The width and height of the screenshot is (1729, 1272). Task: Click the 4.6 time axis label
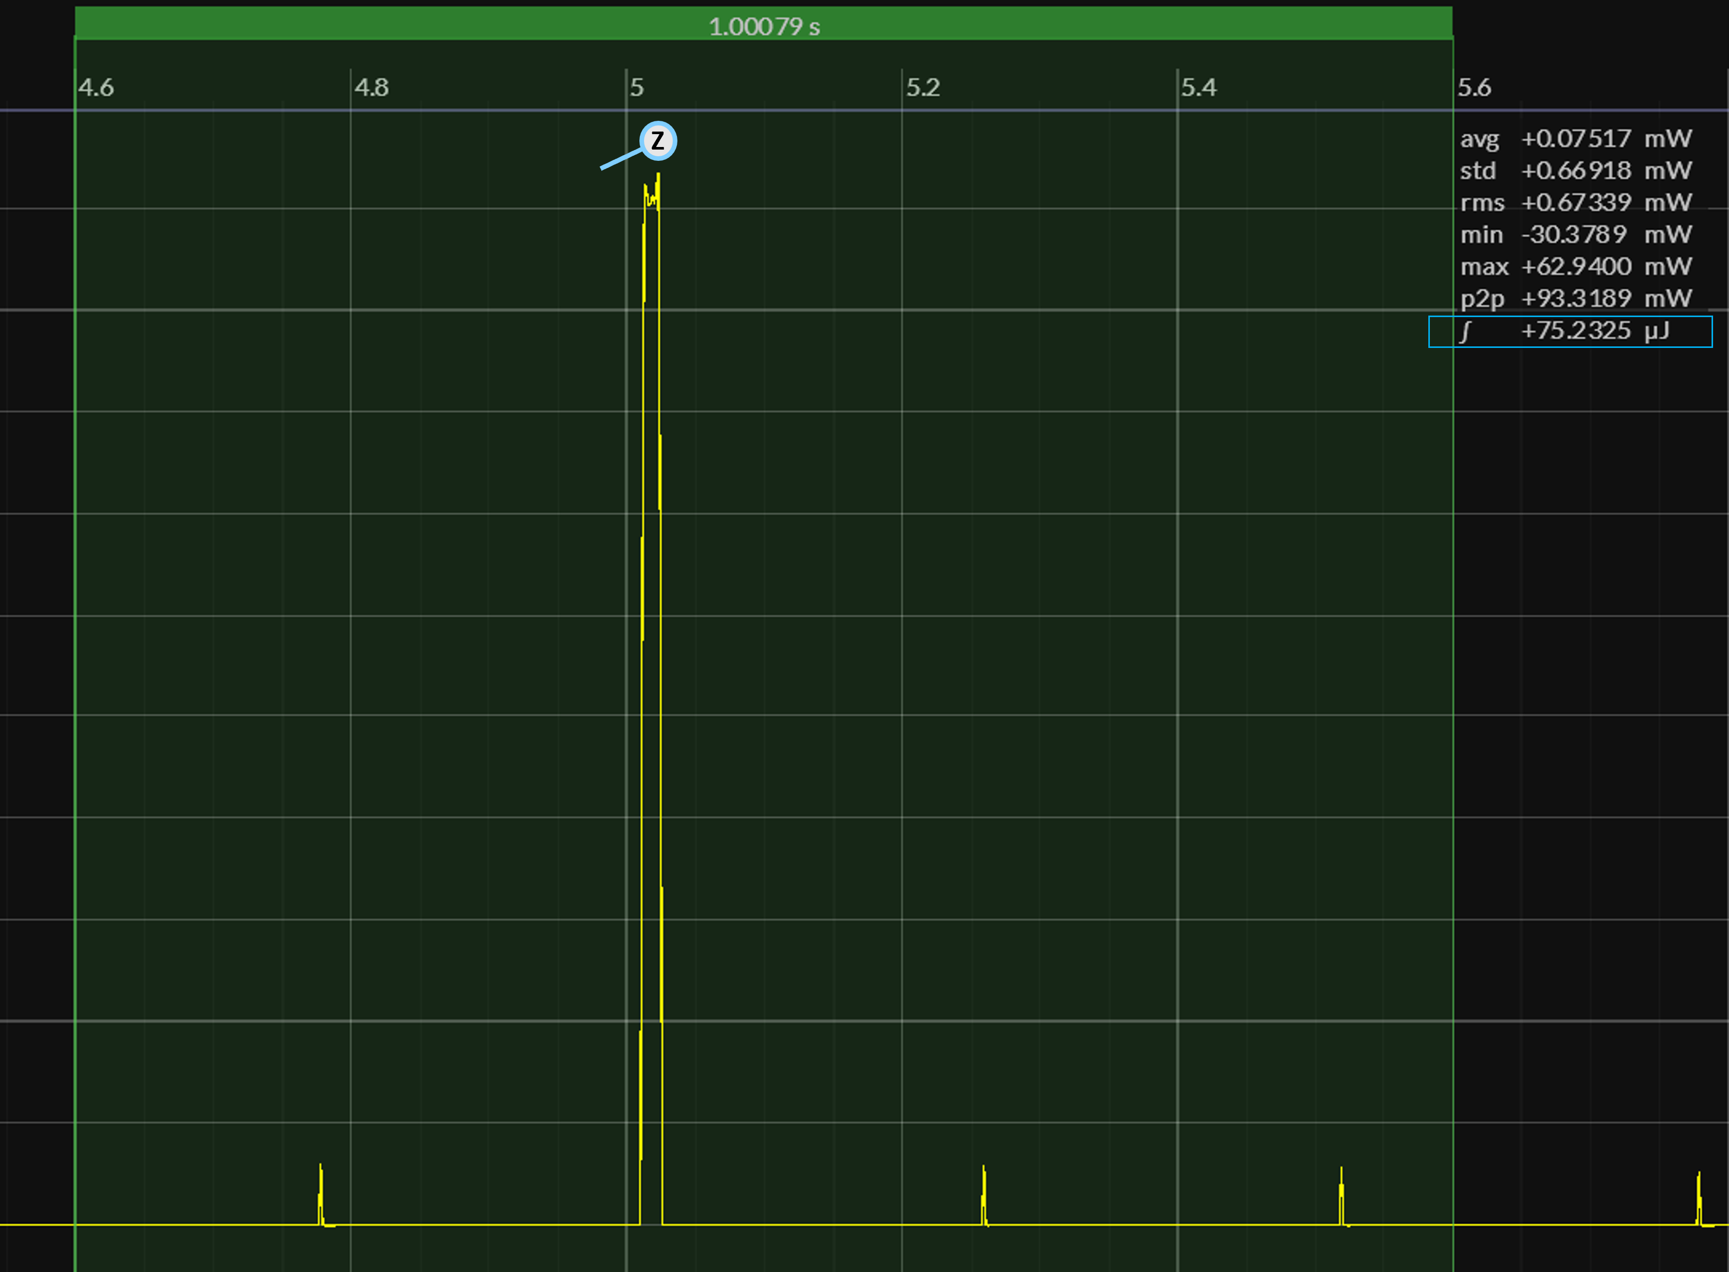[96, 88]
